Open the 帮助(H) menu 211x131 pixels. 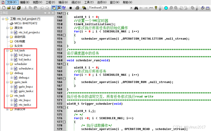coord(127,2)
